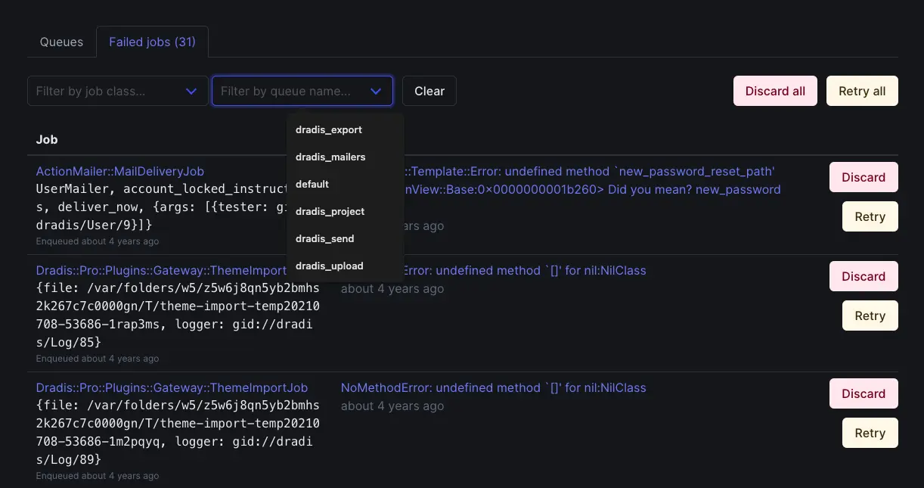
Task: Discard the ActionMailer::MailDeliveryJob
Action: pos(864,177)
